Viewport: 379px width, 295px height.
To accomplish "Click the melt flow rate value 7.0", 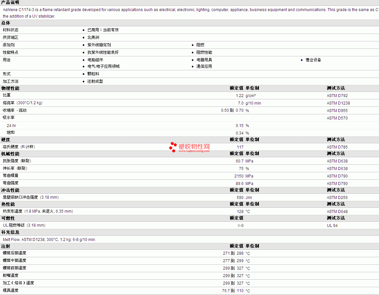I will [x=241, y=103].
